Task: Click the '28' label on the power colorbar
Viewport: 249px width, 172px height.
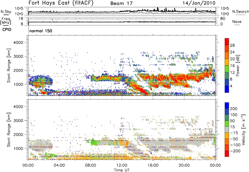Action: click(232, 45)
